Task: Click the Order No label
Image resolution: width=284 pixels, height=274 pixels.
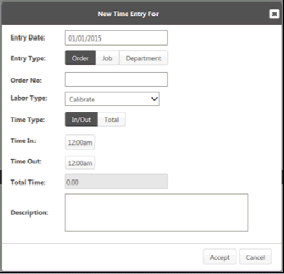Action: pyautogui.click(x=26, y=80)
